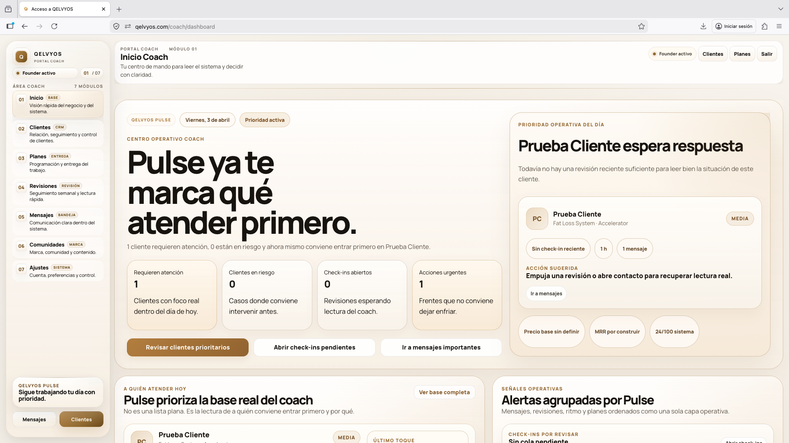789x443 pixels.
Task: Click Ir a mensajes link
Action: coord(546,294)
